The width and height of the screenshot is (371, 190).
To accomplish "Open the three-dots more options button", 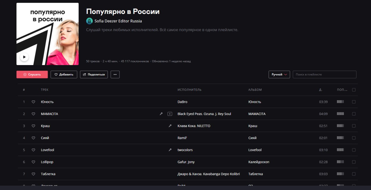I will pyautogui.click(x=115, y=75).
